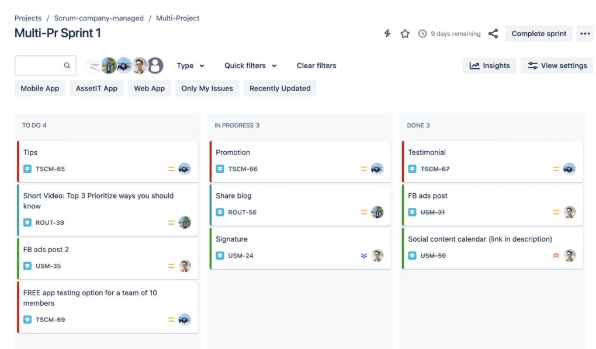The image size is (596, 349).
Task: Click the unassigned avatar filter icon
Action: coord(155,65)
